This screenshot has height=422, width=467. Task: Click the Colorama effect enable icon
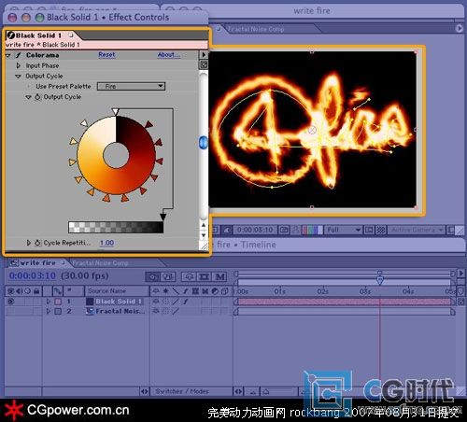tap(19, 55)
